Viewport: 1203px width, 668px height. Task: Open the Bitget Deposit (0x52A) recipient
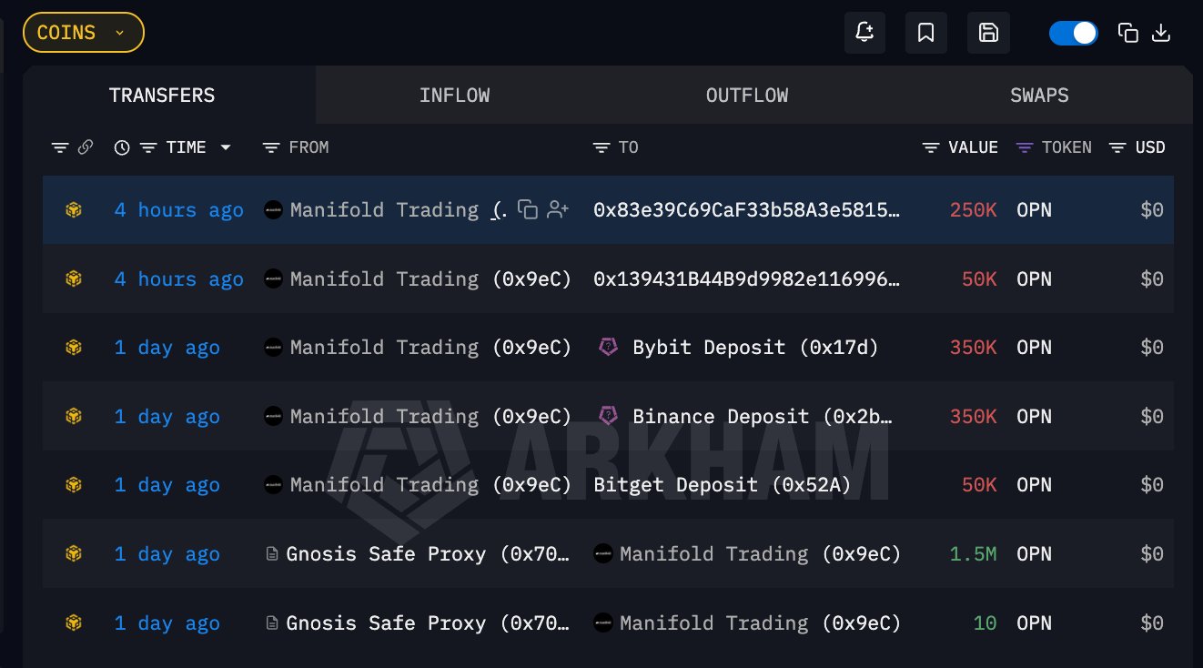click(723, 485)
